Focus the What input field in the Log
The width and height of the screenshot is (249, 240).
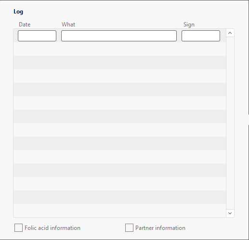pos(119,36)
